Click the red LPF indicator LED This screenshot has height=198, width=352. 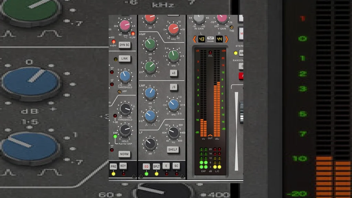coord(133,34)
